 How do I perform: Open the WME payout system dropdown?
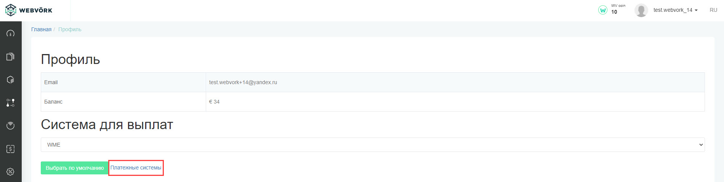pyautogui.click(x=372, y=145)
